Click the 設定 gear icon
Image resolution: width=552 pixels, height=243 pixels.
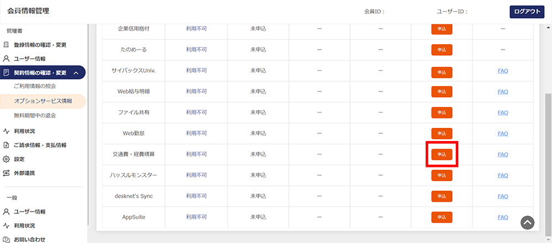point(7,159)
